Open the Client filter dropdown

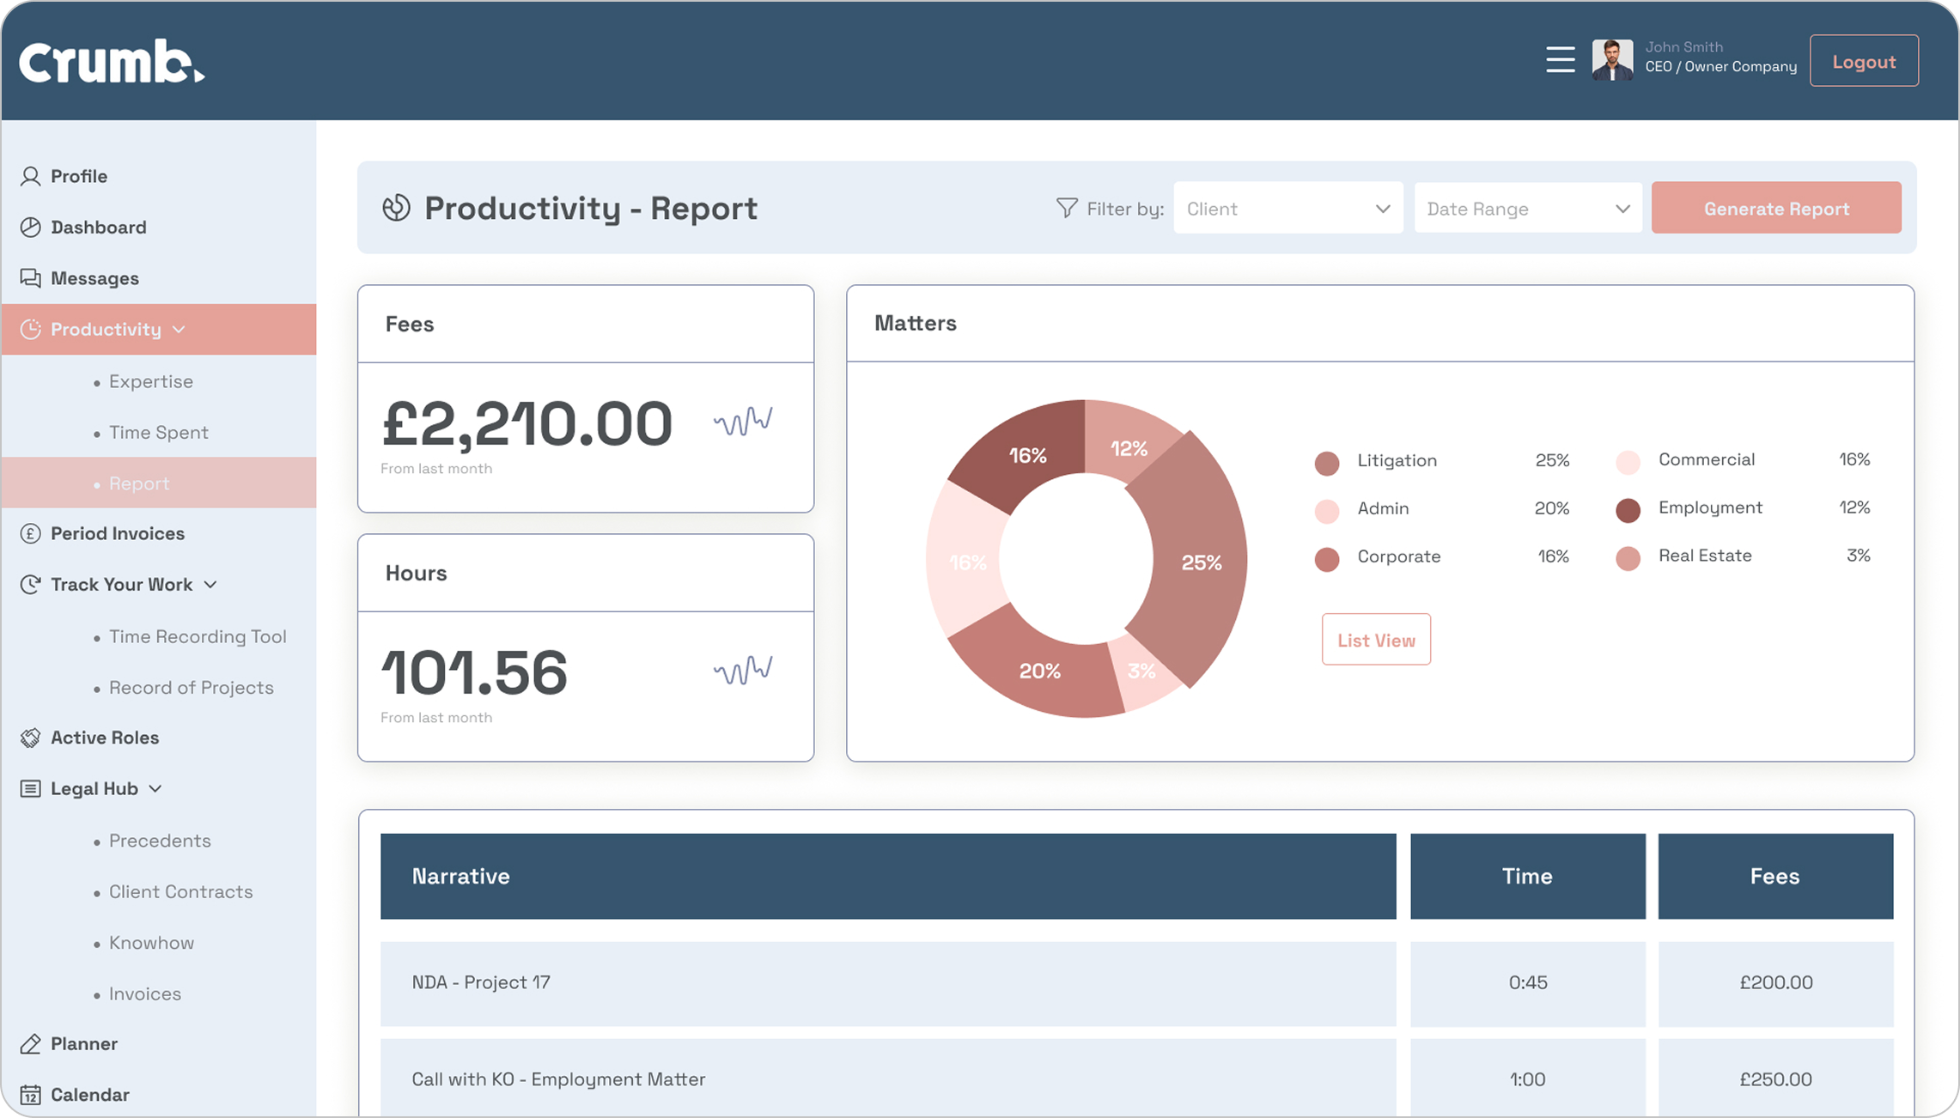click(1287, 208)
